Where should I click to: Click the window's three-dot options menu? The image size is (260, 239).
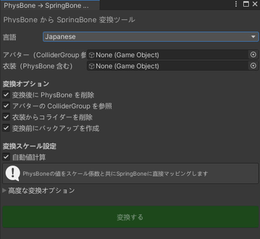coord(236,4)
